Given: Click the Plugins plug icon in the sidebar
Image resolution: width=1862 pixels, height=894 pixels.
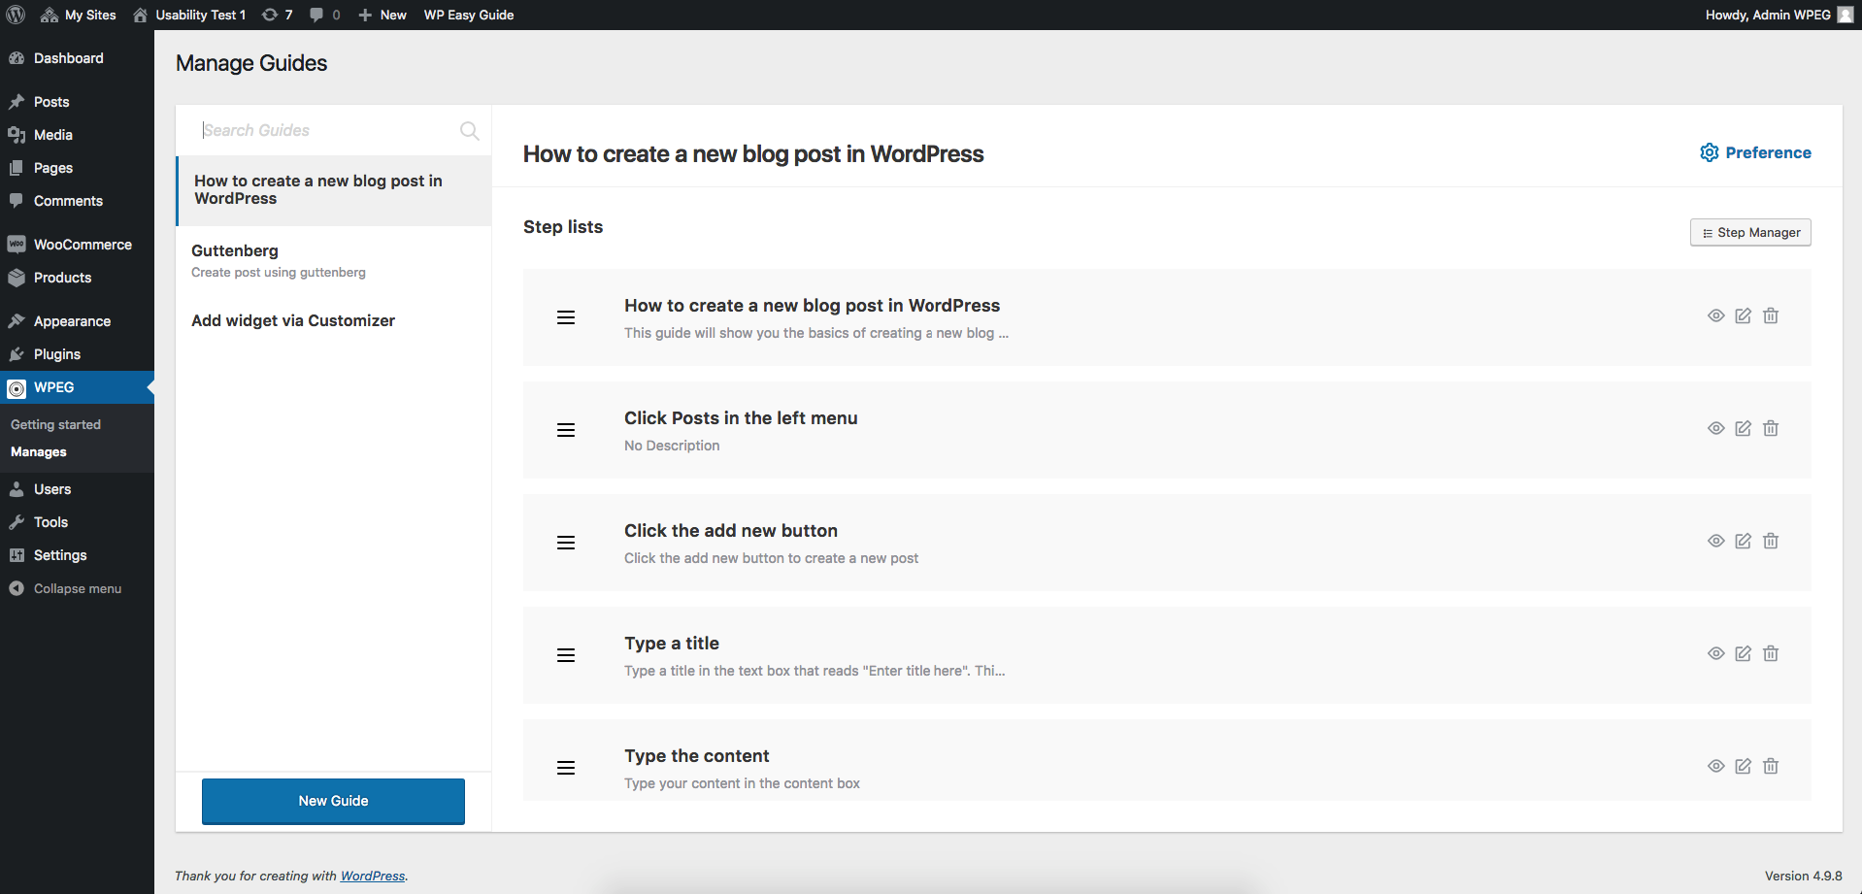Looking at the screenshot, I should point(17,354).
